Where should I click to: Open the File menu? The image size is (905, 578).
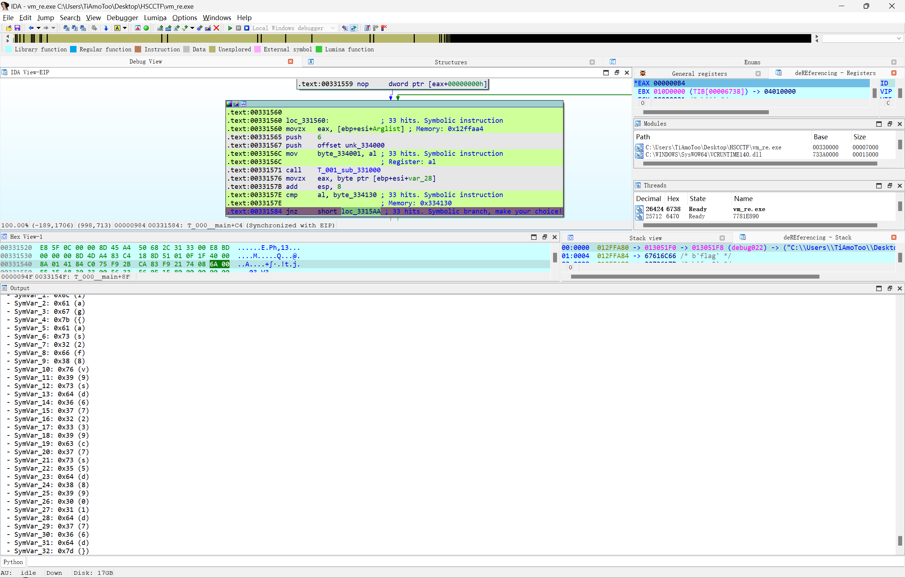8,18
